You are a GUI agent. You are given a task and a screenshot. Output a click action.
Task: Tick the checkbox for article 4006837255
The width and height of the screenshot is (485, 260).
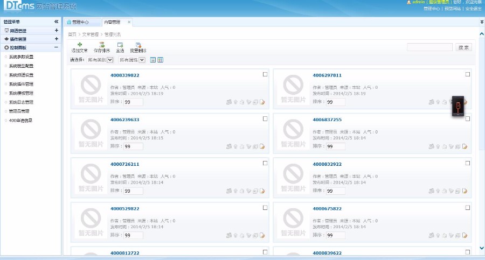pyautogui.click(x=468, y=119)
